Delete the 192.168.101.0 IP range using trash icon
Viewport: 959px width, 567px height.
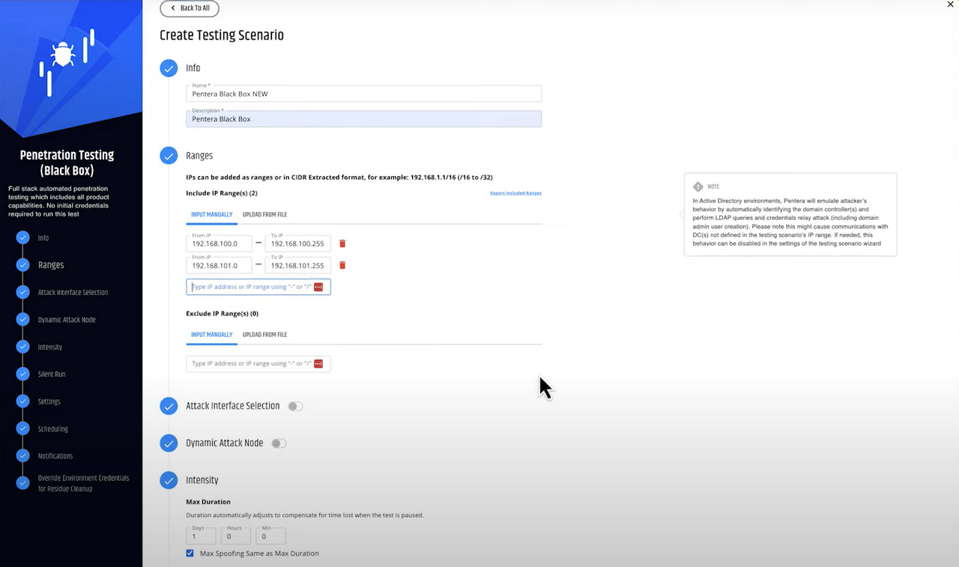click(342, 265)
